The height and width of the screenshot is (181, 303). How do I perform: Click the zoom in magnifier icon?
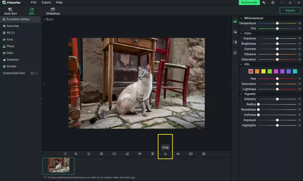(x=76, y=154)
